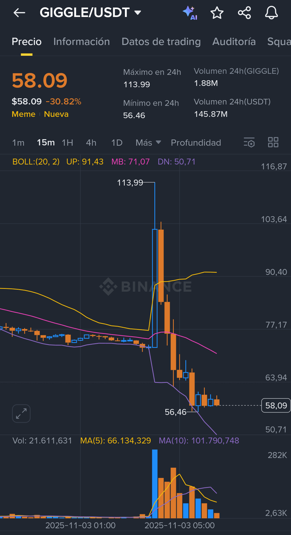Tap the Volumen 24h(USDT) value 145.87M
This screenshot has width=291, height=535.
[x=211, y=114]
